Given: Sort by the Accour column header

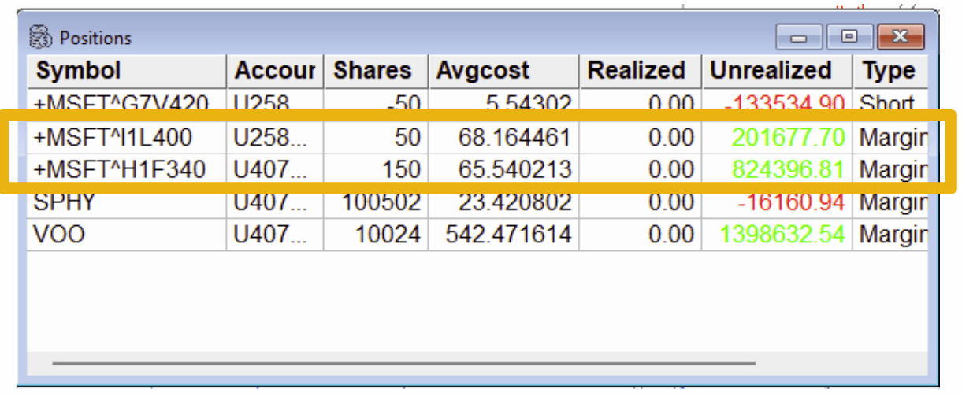Looking at the screenshot, I should coord(275,71).
